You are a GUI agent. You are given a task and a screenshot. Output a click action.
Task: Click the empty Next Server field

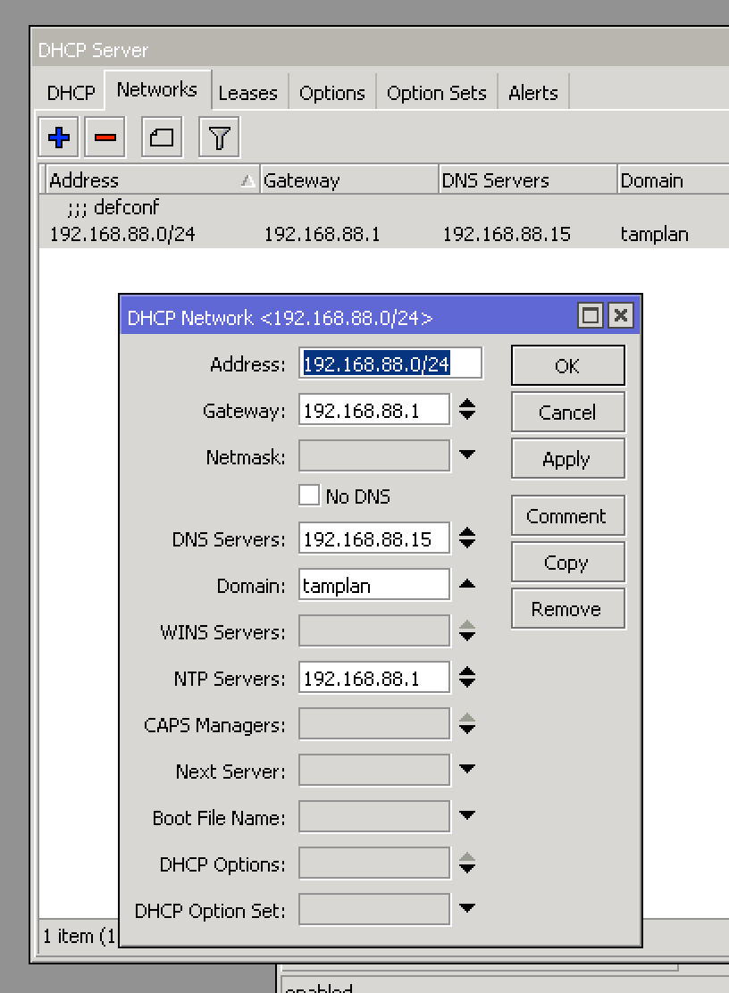374,770
